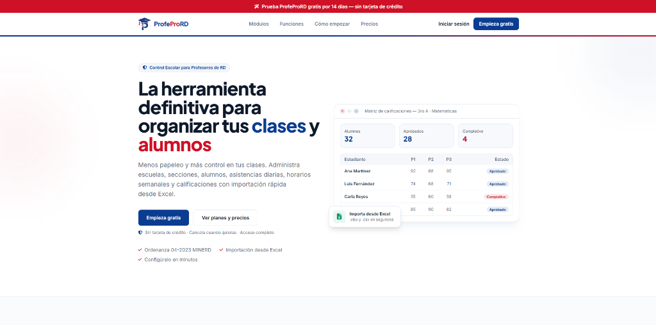
Task: Click the grade 90 in the last row
Action: coord(431,210)
